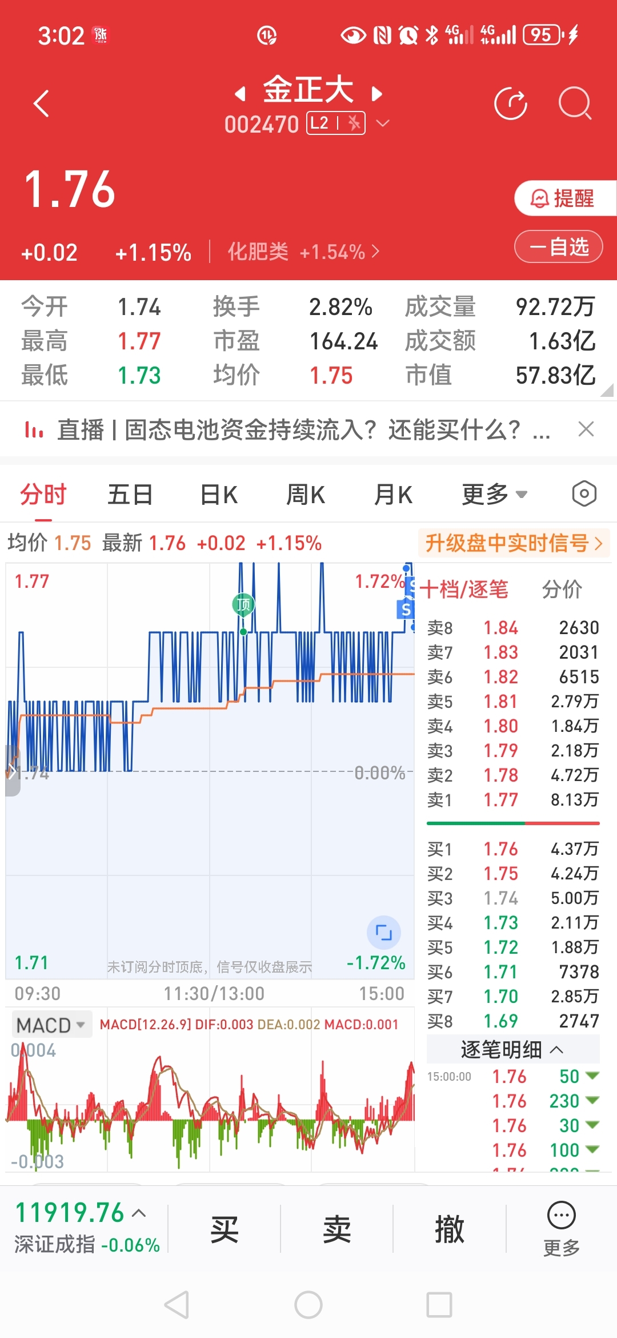Switch to the 日K tab
Viewport: 617px width, 1338px height.
pyautogui.click(x=219, y=495)
